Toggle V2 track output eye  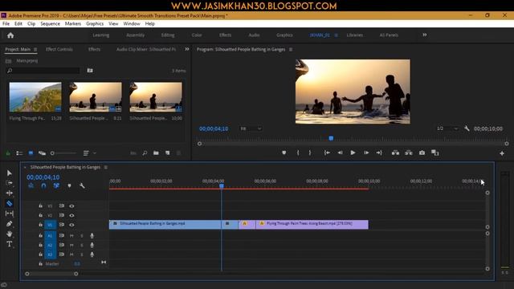[x=71, y=215]
